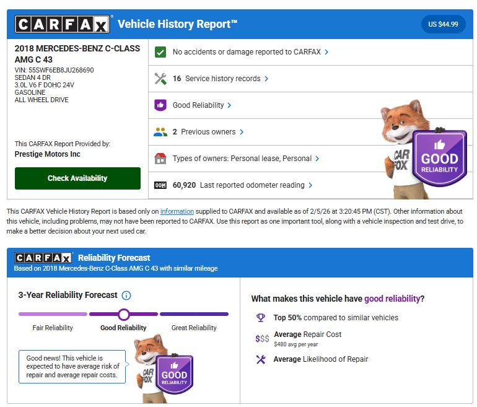Click the trophy Top 50% icon
Viewport: 477px width, 407px height.
coord(261,318)
